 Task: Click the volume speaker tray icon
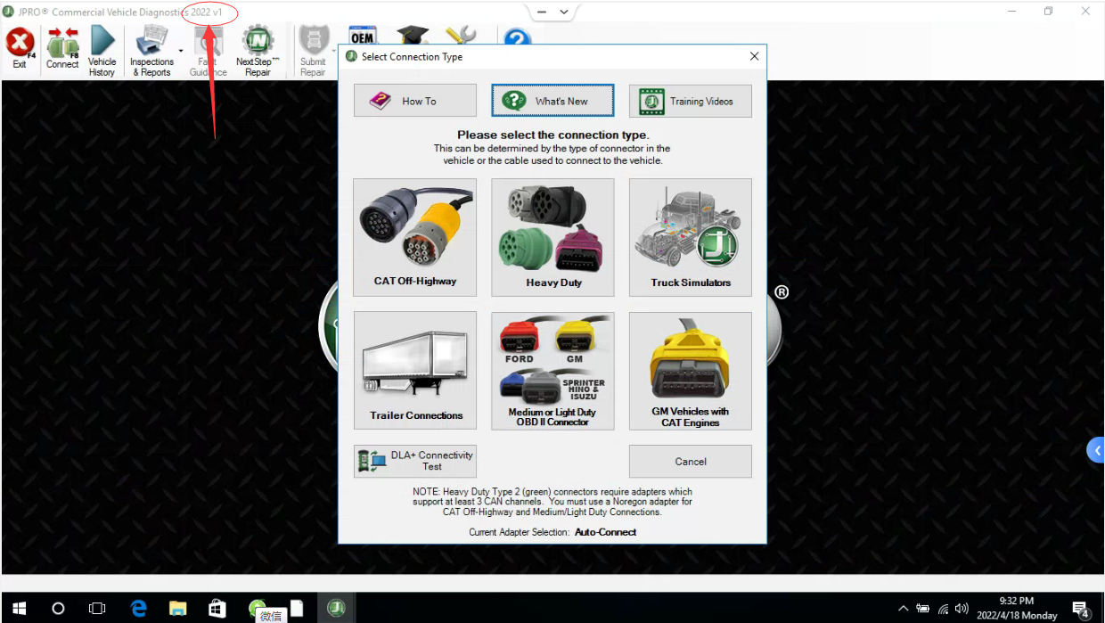[962, 609]
